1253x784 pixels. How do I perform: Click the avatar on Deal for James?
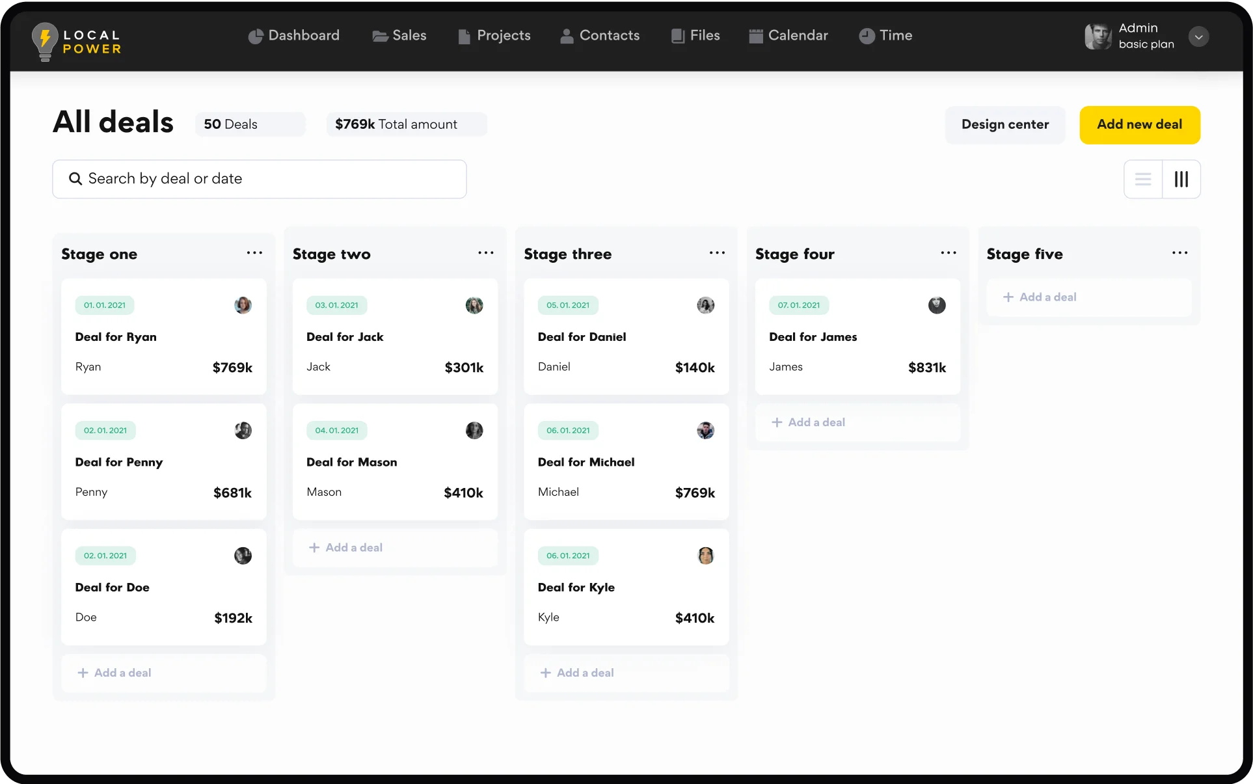(936, 305)
